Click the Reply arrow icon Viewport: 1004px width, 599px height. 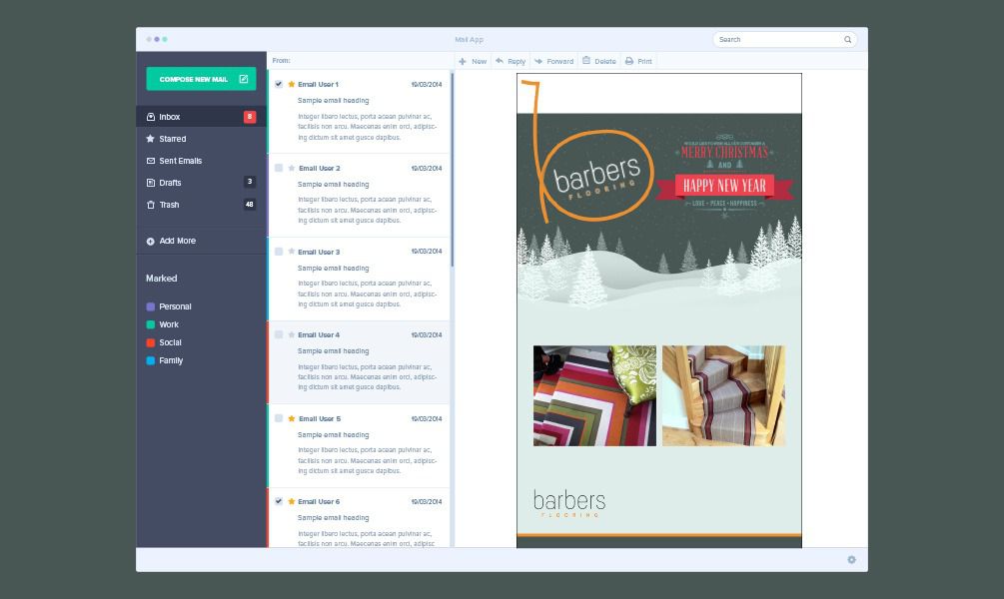[x=500, y=61]
